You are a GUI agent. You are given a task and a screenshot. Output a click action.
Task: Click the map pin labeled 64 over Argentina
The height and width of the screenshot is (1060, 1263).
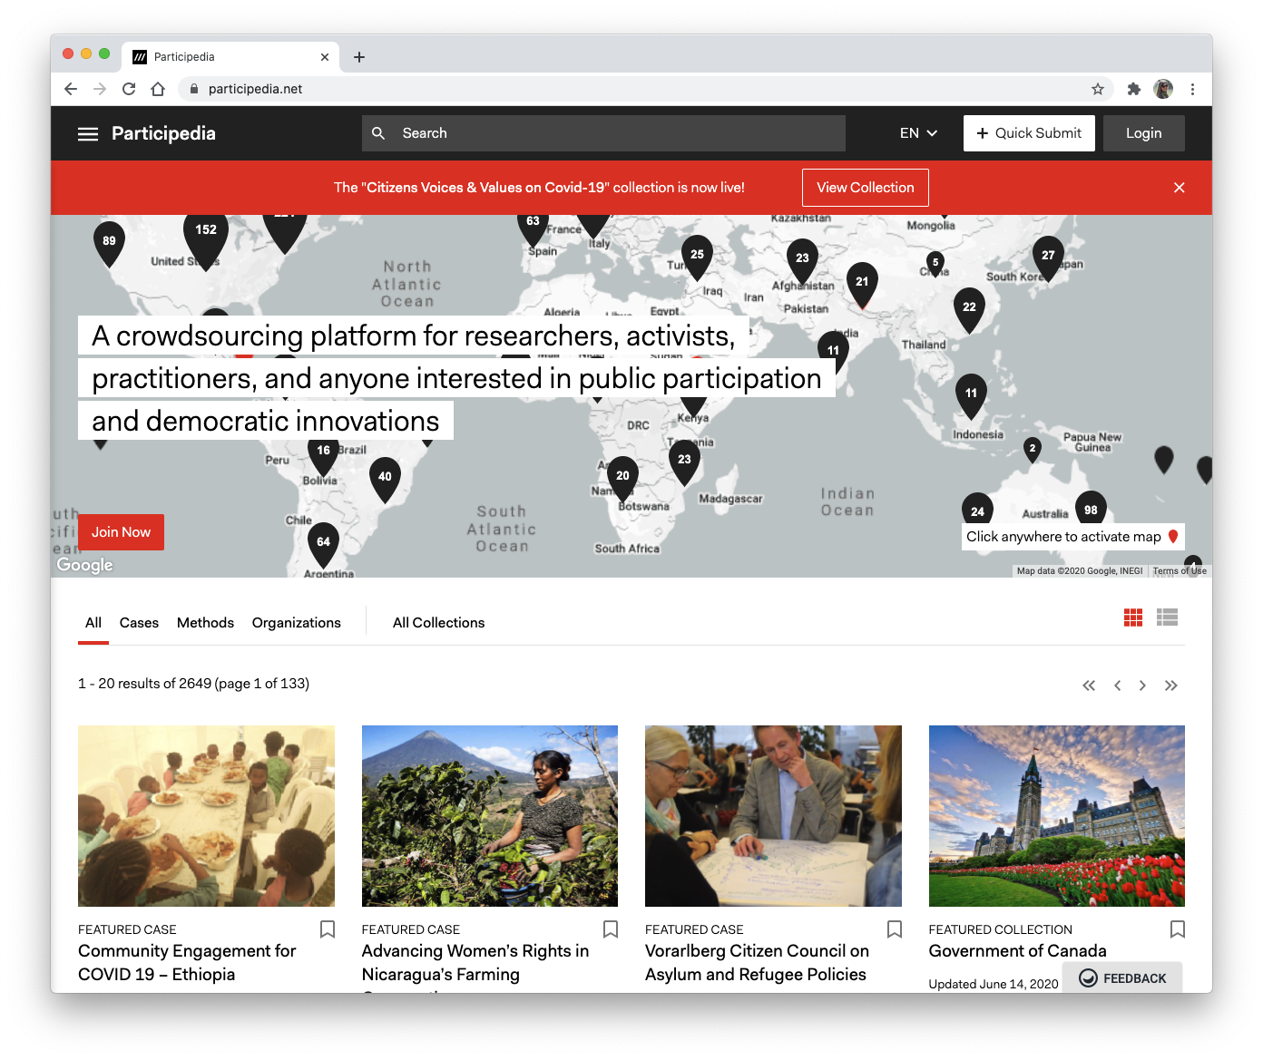tap(323, 544)
